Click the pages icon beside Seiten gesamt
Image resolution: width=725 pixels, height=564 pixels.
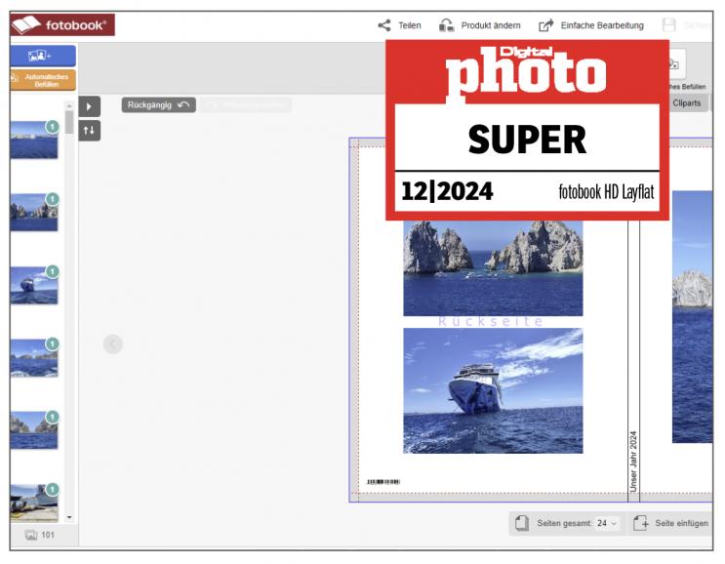coord(523,524)
